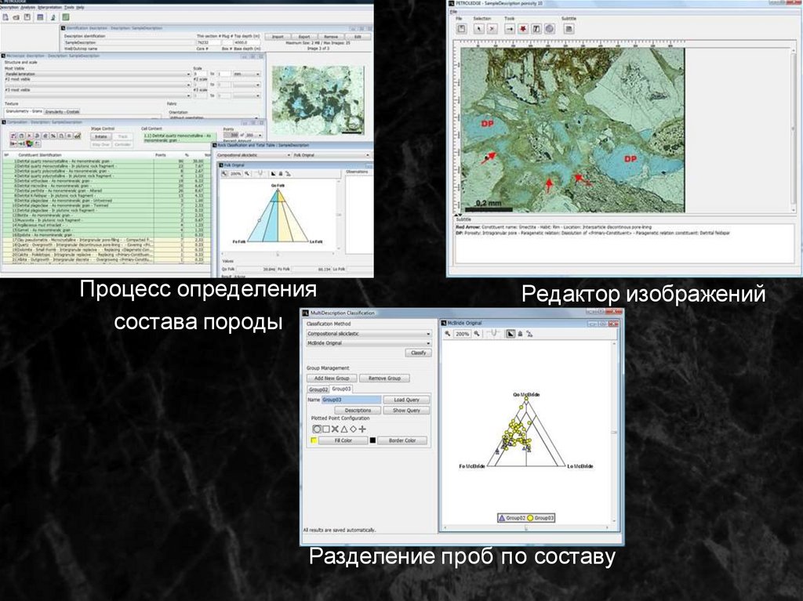Click the Border Color button
Viewport: 803px width, 601px height.
tap(402, 441)
